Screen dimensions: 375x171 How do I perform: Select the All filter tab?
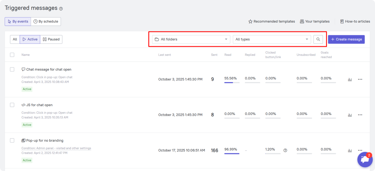tap(15, 39)
